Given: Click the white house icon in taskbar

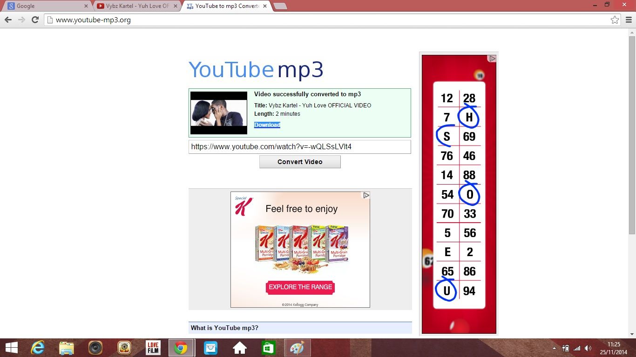Looking at the screenshot, I should [240, 348].
